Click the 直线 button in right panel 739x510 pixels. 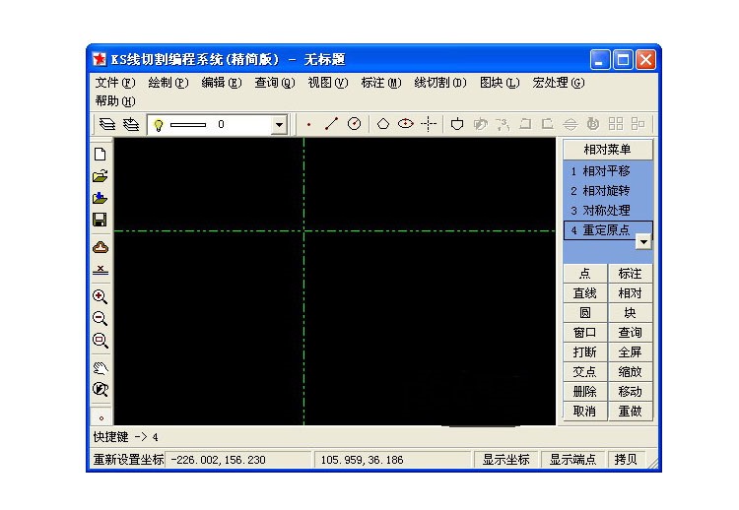584,293
